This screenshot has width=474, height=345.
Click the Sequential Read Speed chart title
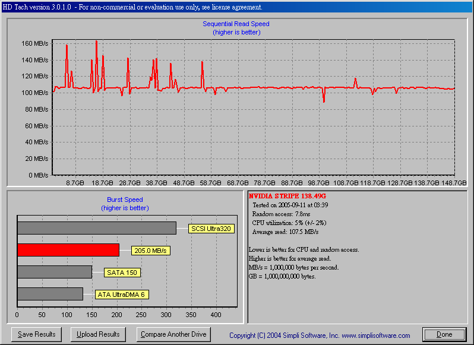pos(236,24)
